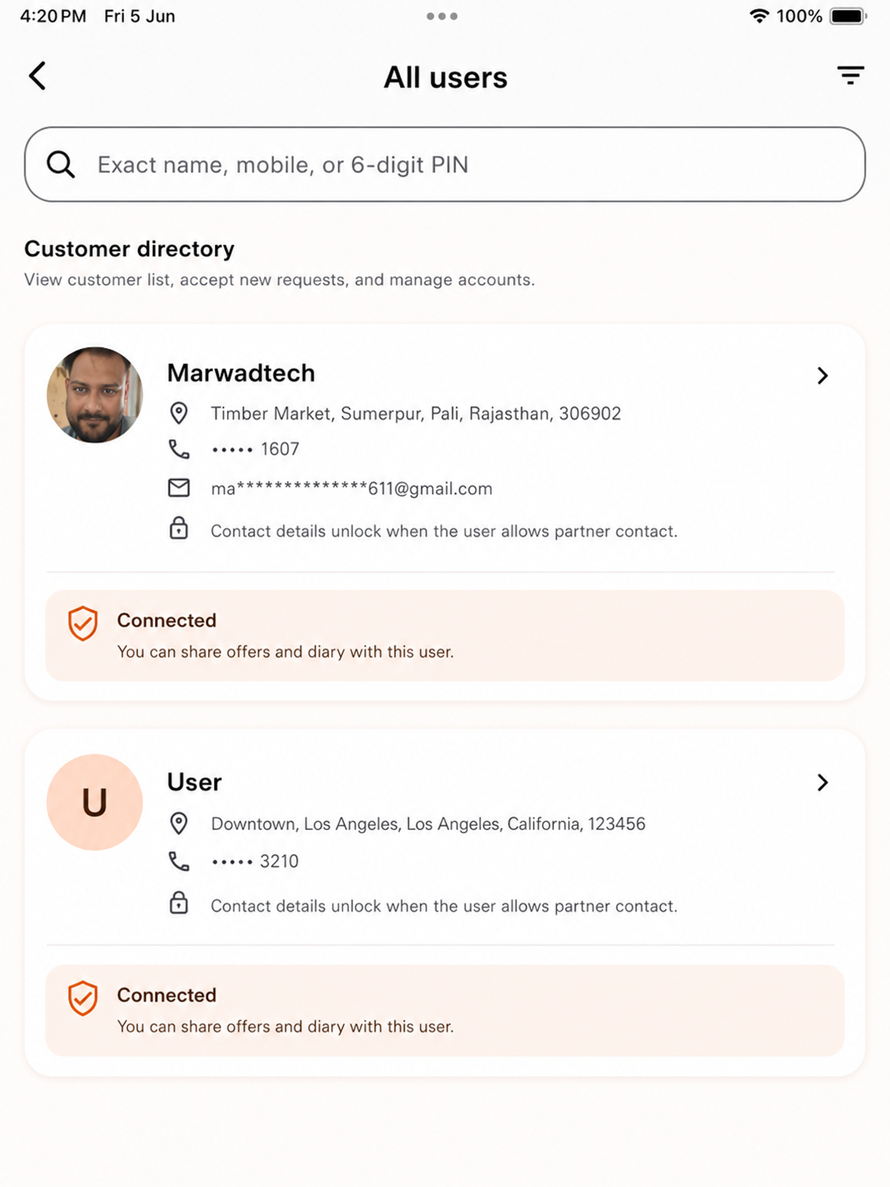
Task: Open the three-dot multitasking menu at top
Action: pyautogui.click(x=442, y=16)
